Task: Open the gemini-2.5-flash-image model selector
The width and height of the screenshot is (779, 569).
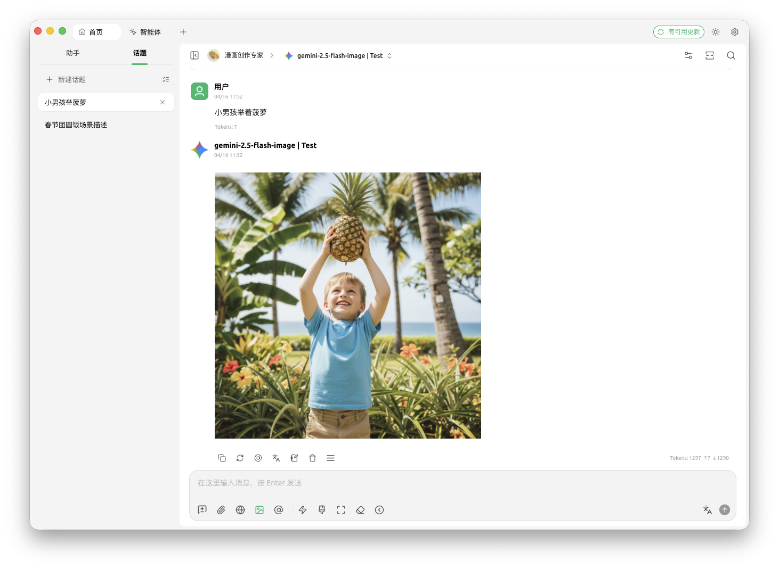Action: [x=338, y=56]
